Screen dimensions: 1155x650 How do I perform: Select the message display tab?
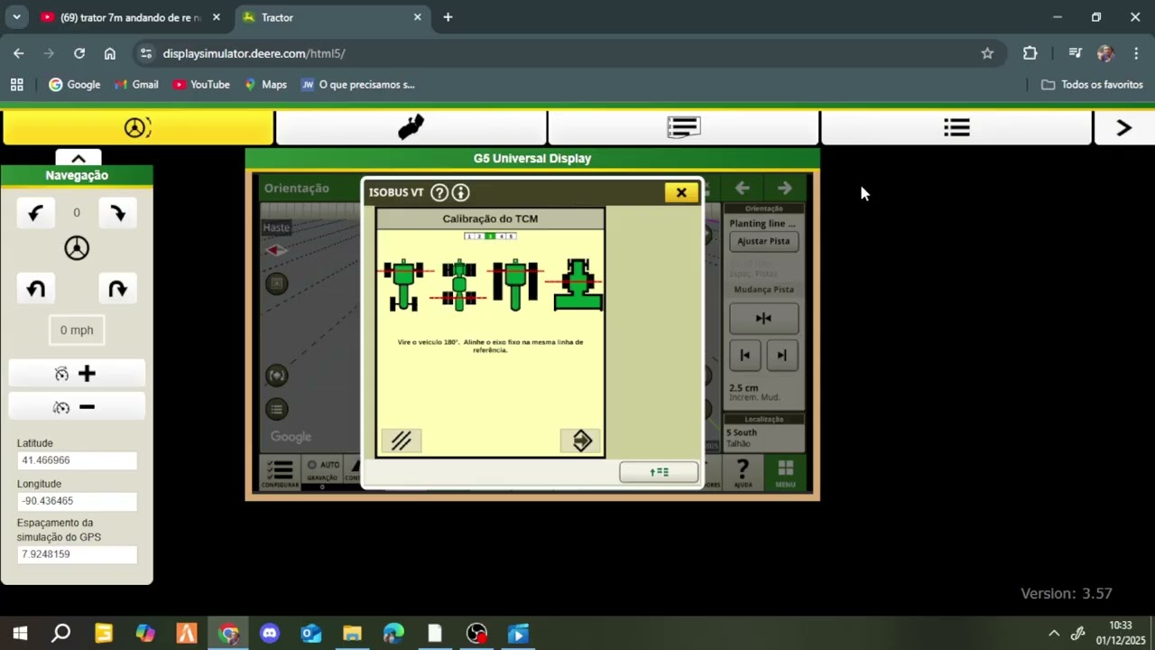[684, 128]
